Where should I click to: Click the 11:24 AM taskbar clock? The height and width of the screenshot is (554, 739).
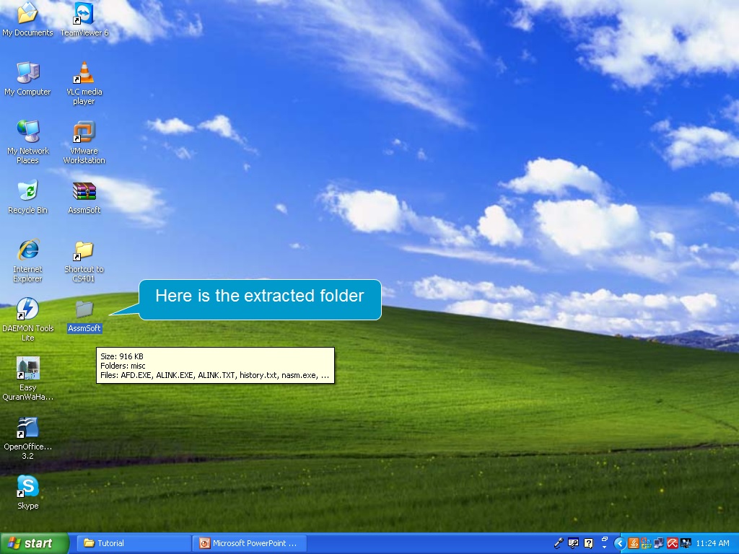(712, 543)
